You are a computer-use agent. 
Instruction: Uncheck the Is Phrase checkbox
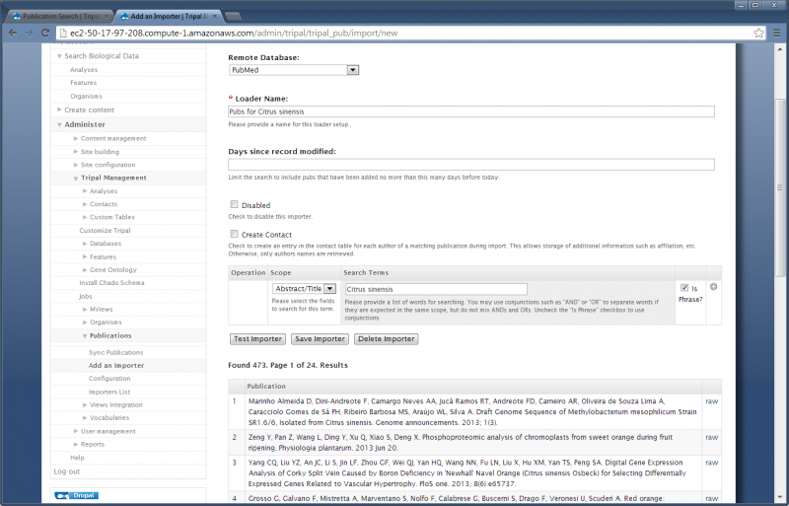(684, 287)
